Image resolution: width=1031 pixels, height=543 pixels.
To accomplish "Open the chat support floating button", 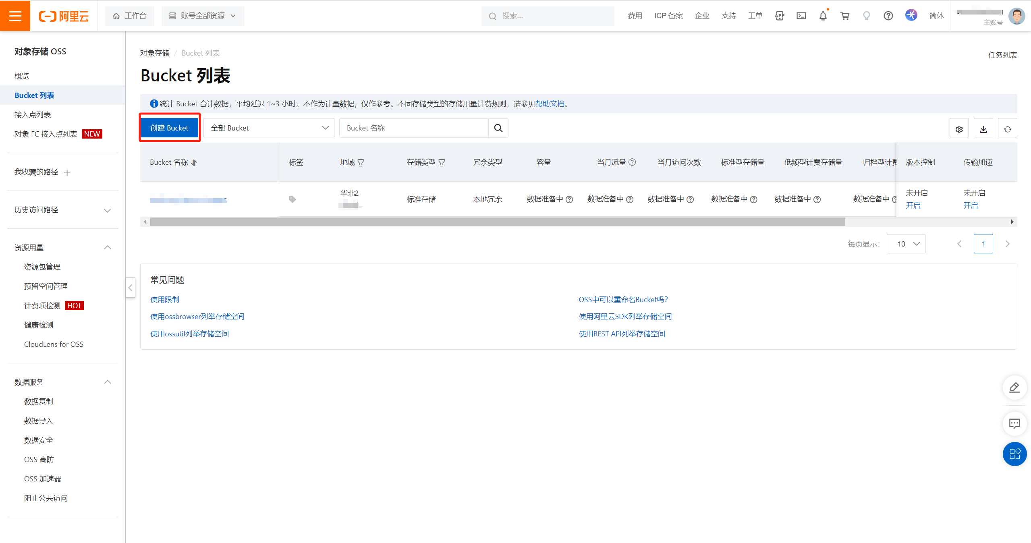I will point(1014,423).
